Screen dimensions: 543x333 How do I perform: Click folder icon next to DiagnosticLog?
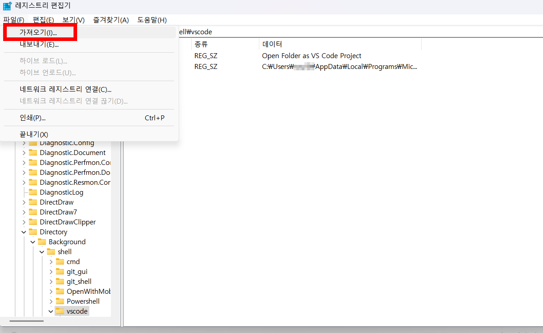33,192
